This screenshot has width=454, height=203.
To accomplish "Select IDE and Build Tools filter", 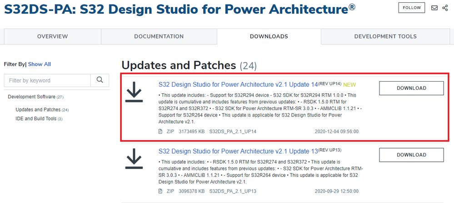I will point(39,119).
